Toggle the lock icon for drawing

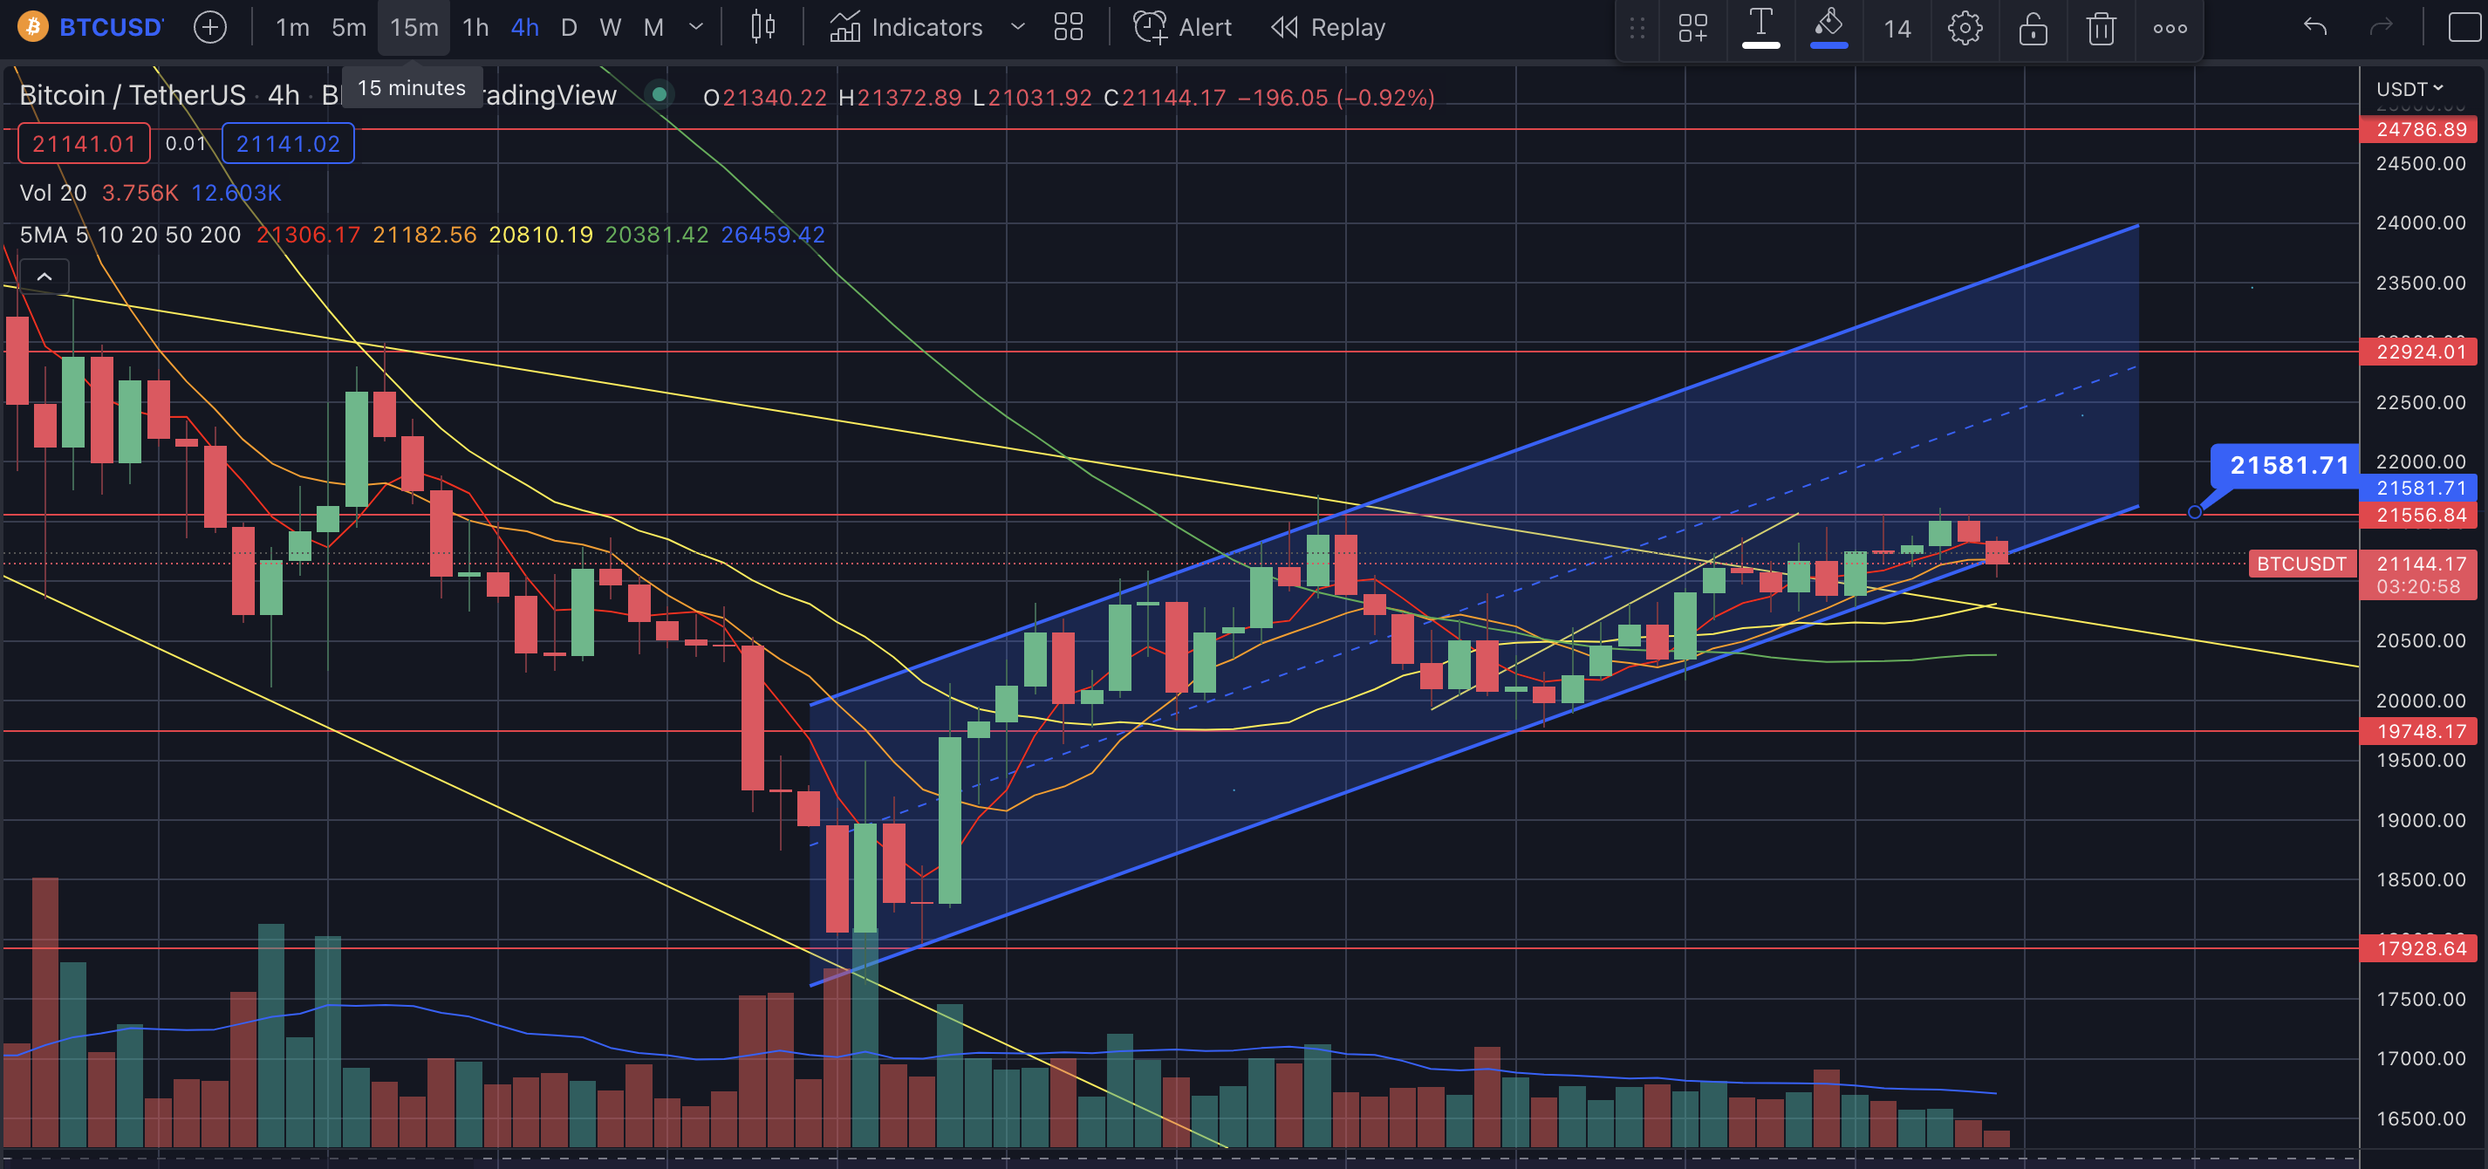click(2033, 28)
